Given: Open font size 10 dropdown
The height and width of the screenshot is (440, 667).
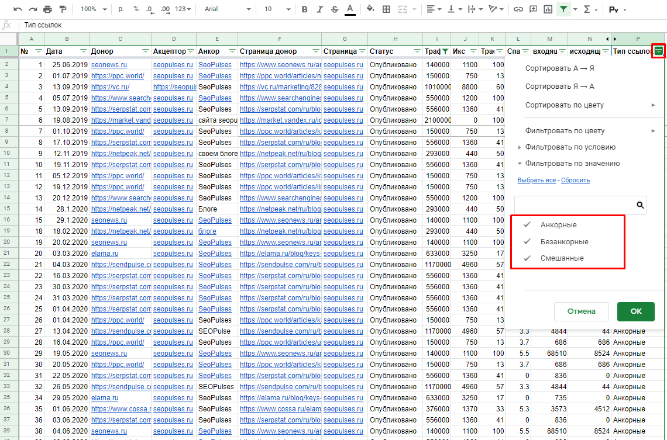Looking at the screenshot, I should point(277,9).
